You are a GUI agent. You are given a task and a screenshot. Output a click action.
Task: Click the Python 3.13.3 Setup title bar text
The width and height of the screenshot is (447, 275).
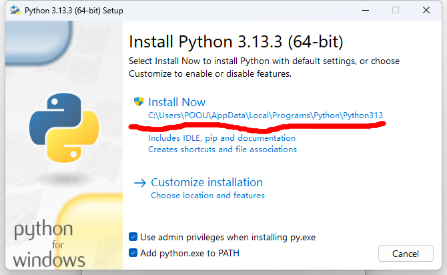74,11
